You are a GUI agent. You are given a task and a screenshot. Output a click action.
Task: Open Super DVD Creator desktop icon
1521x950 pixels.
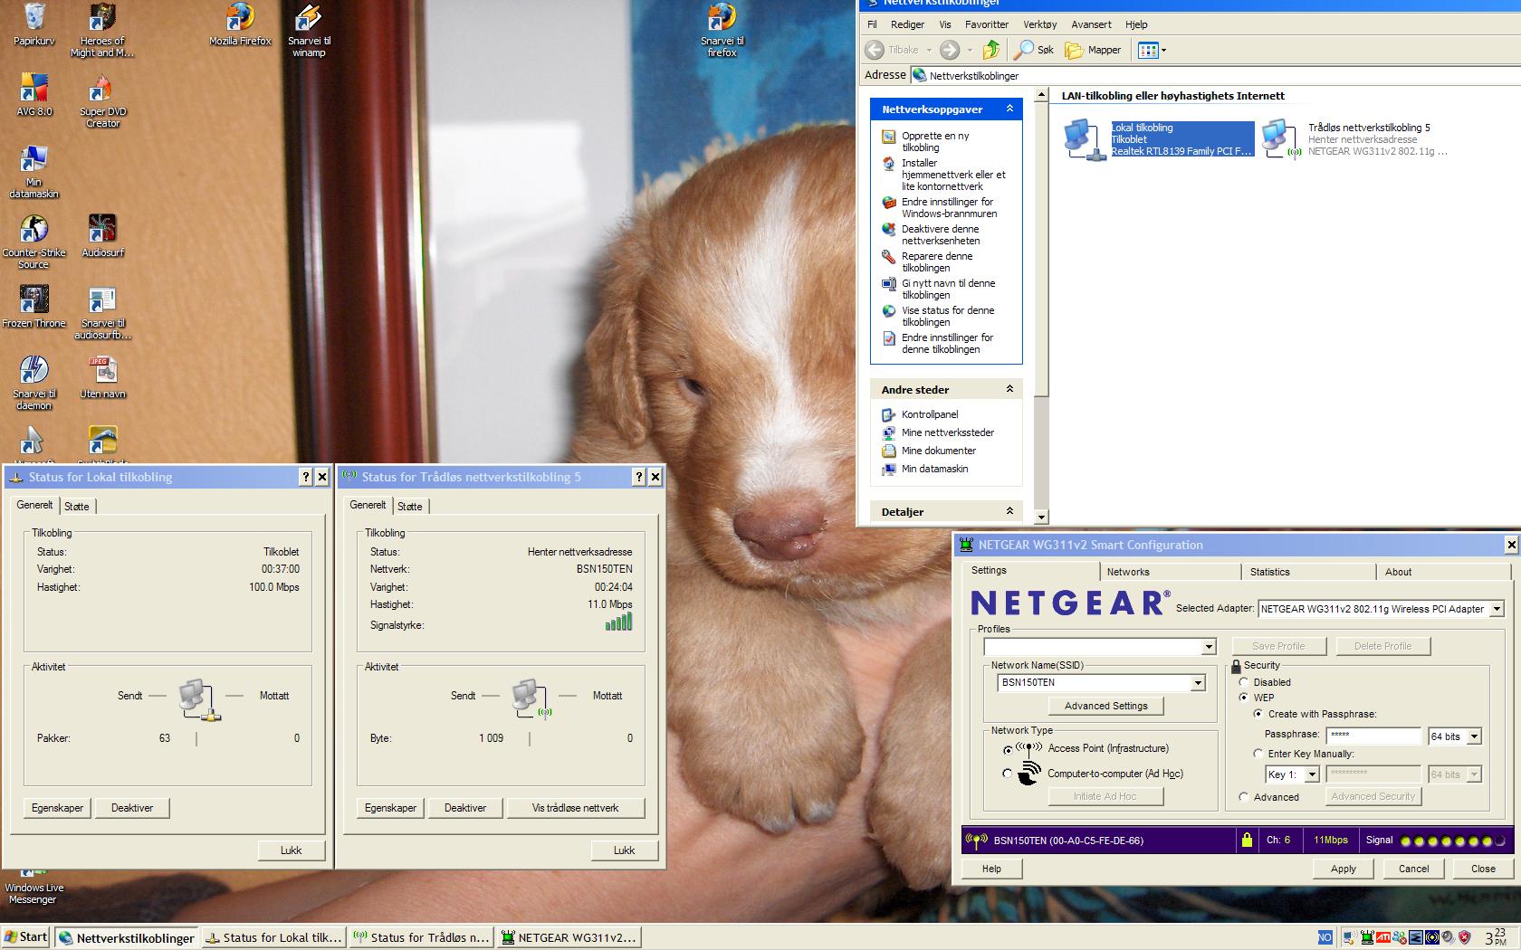tap(102, 100)
